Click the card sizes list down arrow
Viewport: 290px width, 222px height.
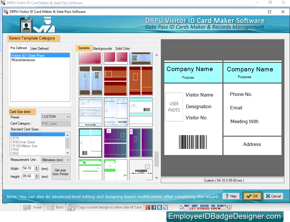coord(68,153)
